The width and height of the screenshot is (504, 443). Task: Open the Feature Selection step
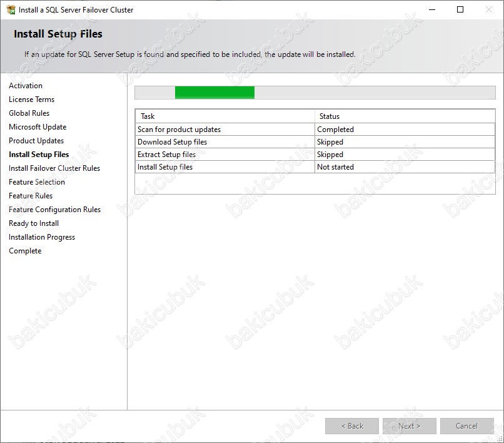click(37, 182)
